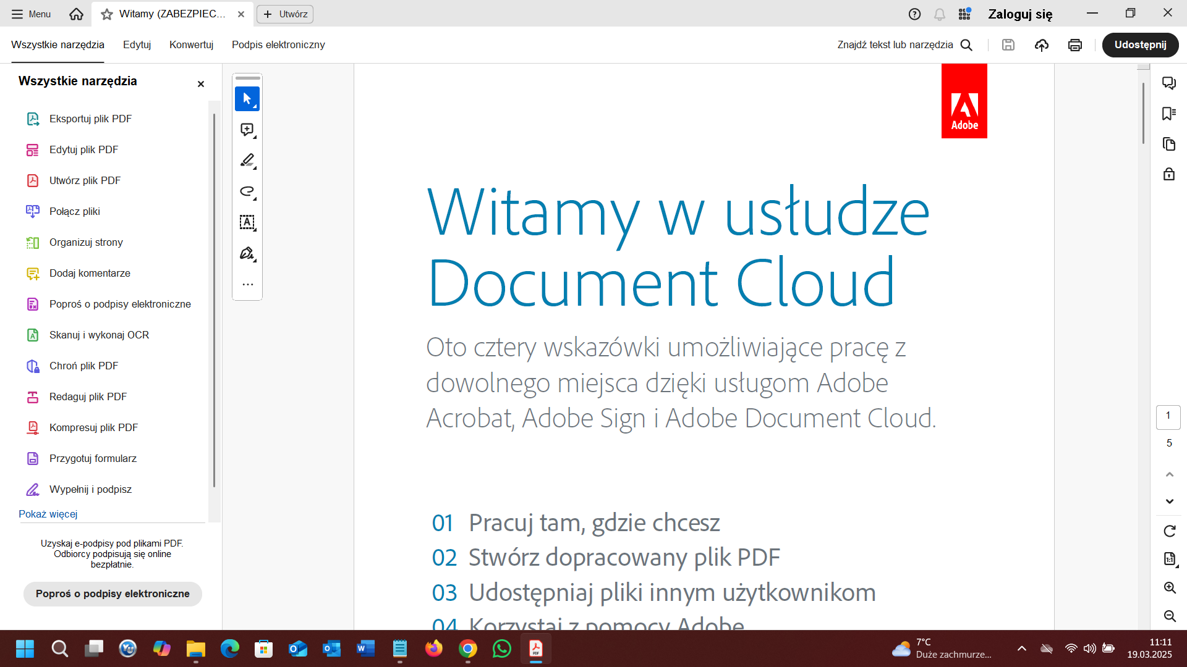Go to Acrobat home screen

point(76,14)
